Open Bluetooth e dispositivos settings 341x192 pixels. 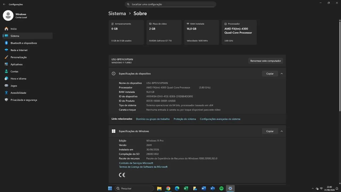[x=28, y=43]
